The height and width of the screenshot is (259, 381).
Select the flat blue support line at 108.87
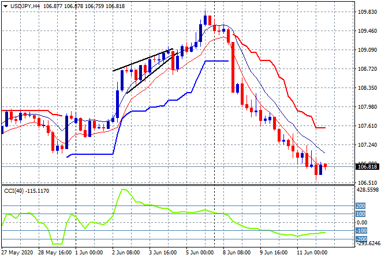217,61
